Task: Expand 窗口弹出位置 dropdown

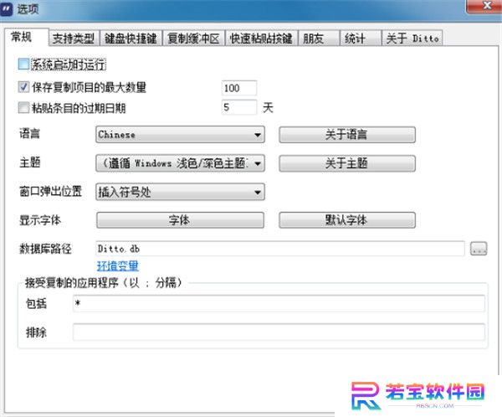Action: pos(180,192)
